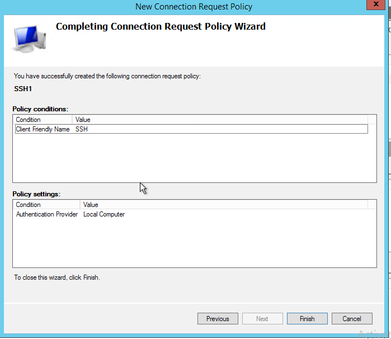Click the Completing Connection Request Policy Wizard heading
391x339 pixels.
pos(161,26)
